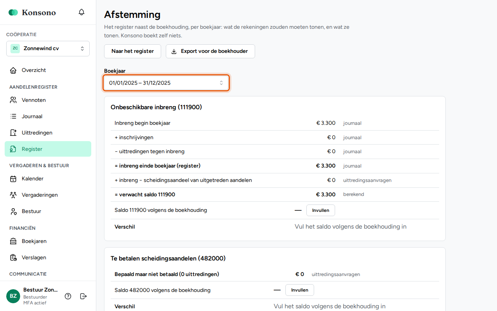Click the Vergaderingen group icon
The width and height of the screenshot is (497, 311).
(13, 195)
